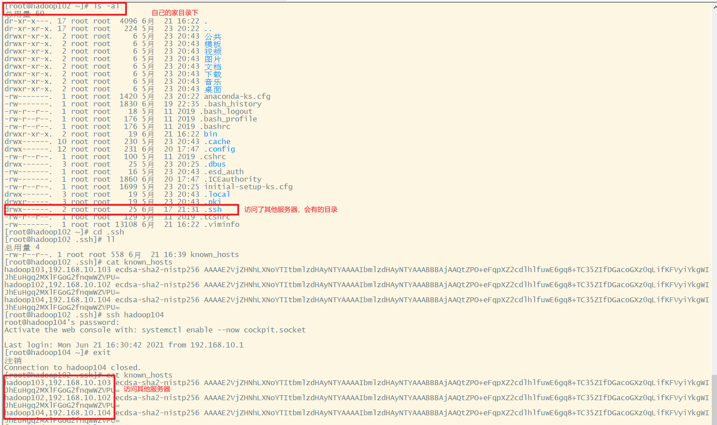Click the 'exit' command text
717x425 pixels.
(x=102, y=352)
